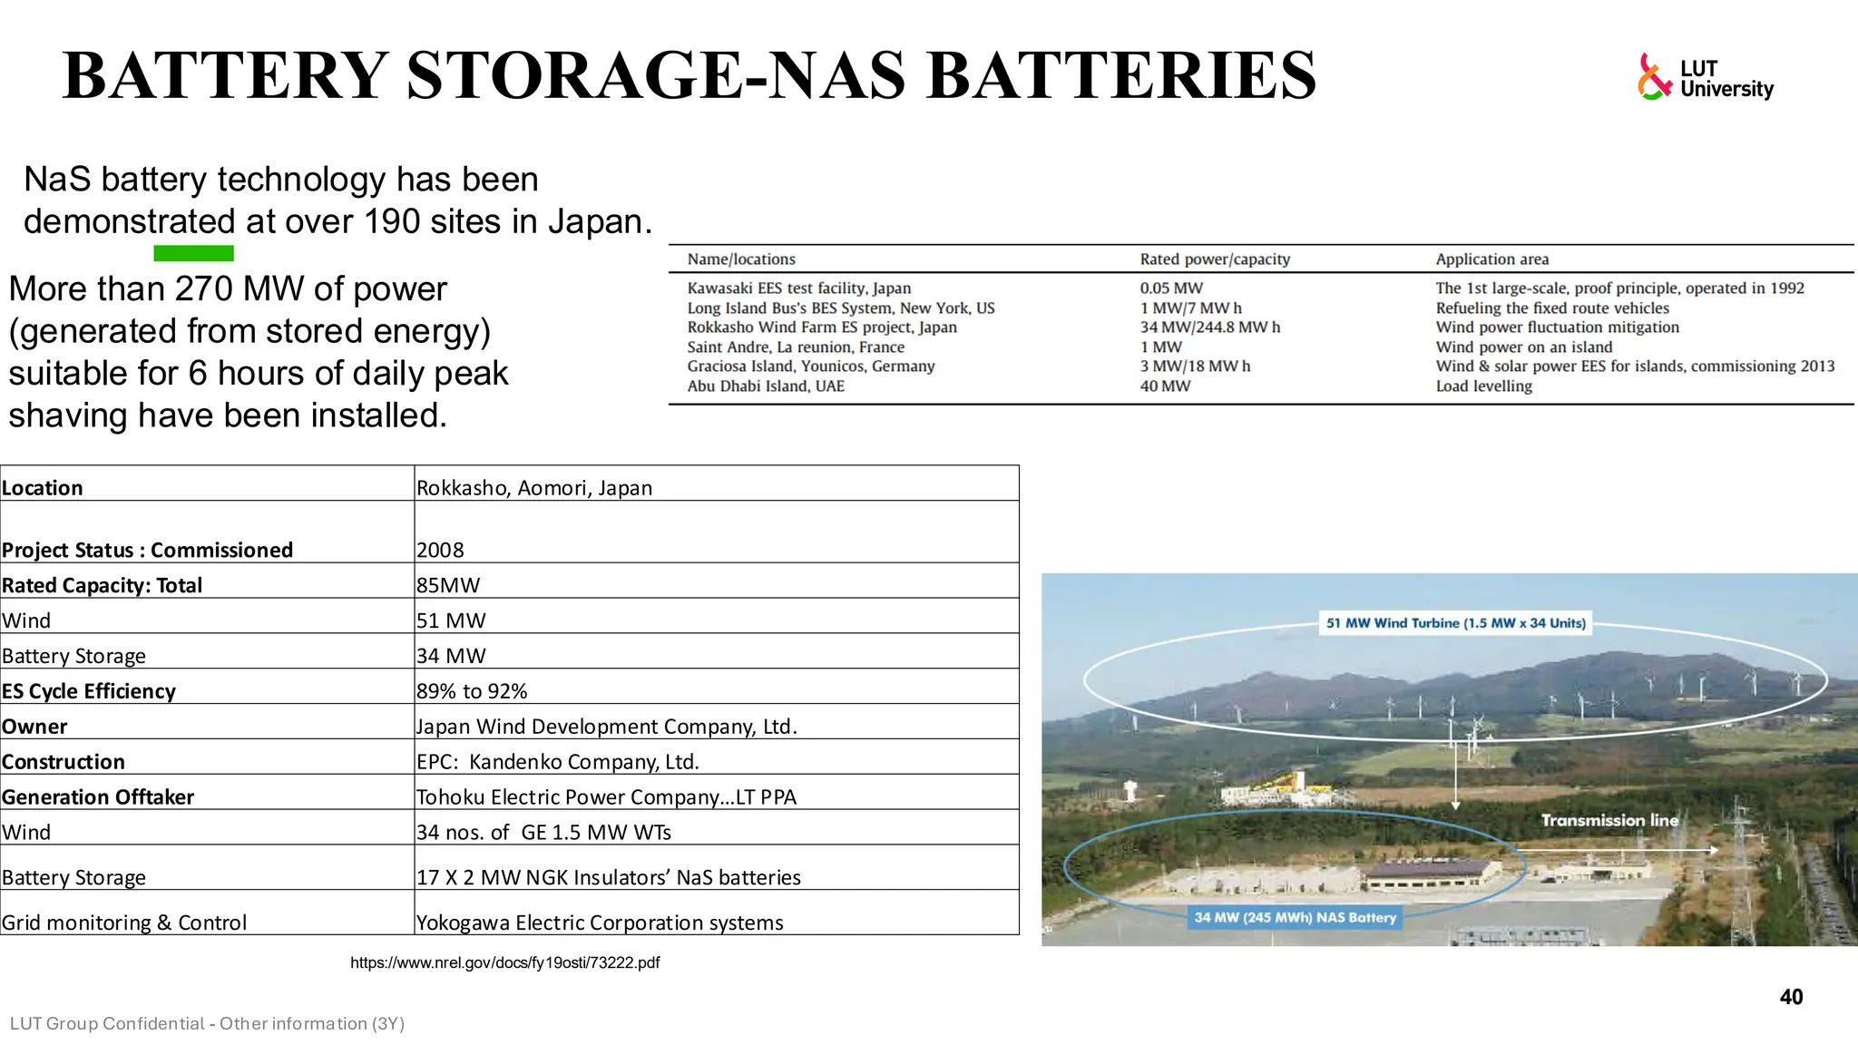Click the '2008' table cell
1858x1045 pixels.
pyautogui.click(x=717, y=532)
